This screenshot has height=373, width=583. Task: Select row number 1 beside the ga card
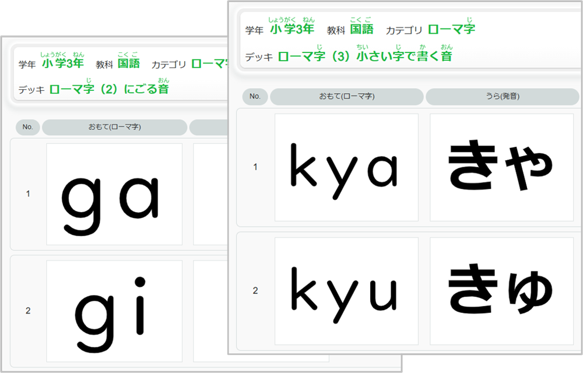pos(28,194)
